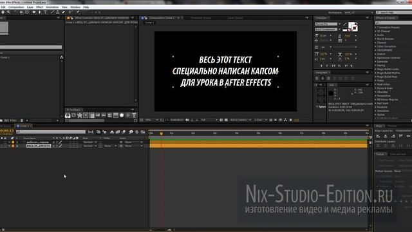412x232 pixels.
Task: Open the Animation menu
Action: 52,7
